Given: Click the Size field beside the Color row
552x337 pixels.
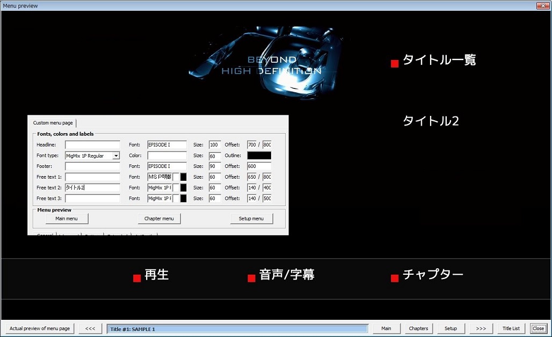Looking at the screenshot, I should (215, 156).
